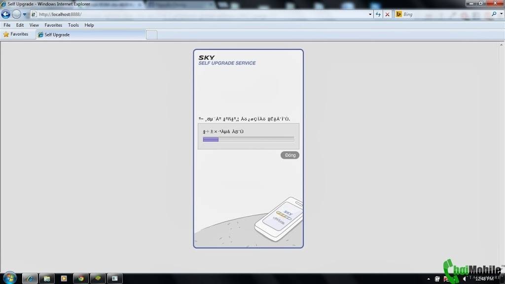Click the SKY Self Upgrade Service logo

pos(227,60)
